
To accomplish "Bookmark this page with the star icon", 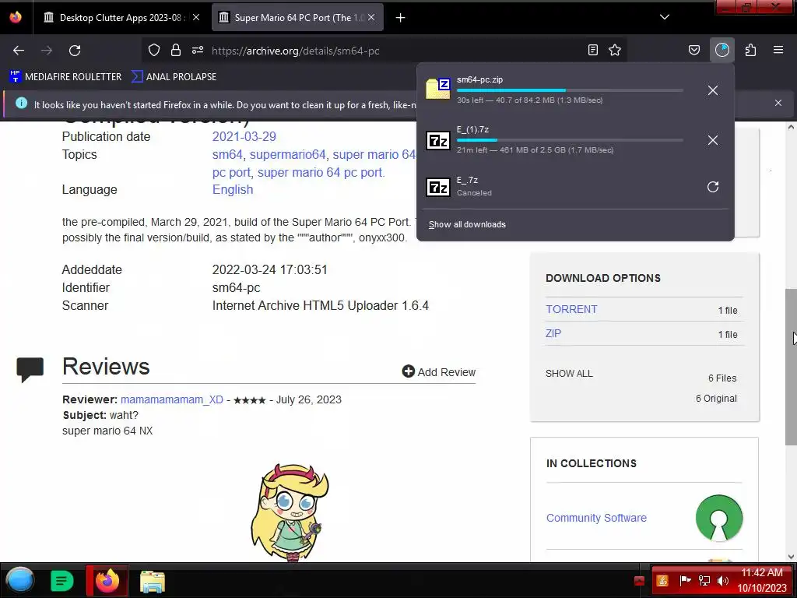I will 615,50.
